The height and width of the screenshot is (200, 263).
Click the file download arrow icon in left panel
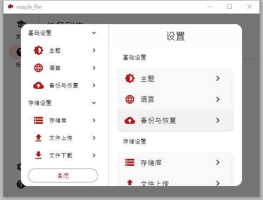[x=38, y=155]
